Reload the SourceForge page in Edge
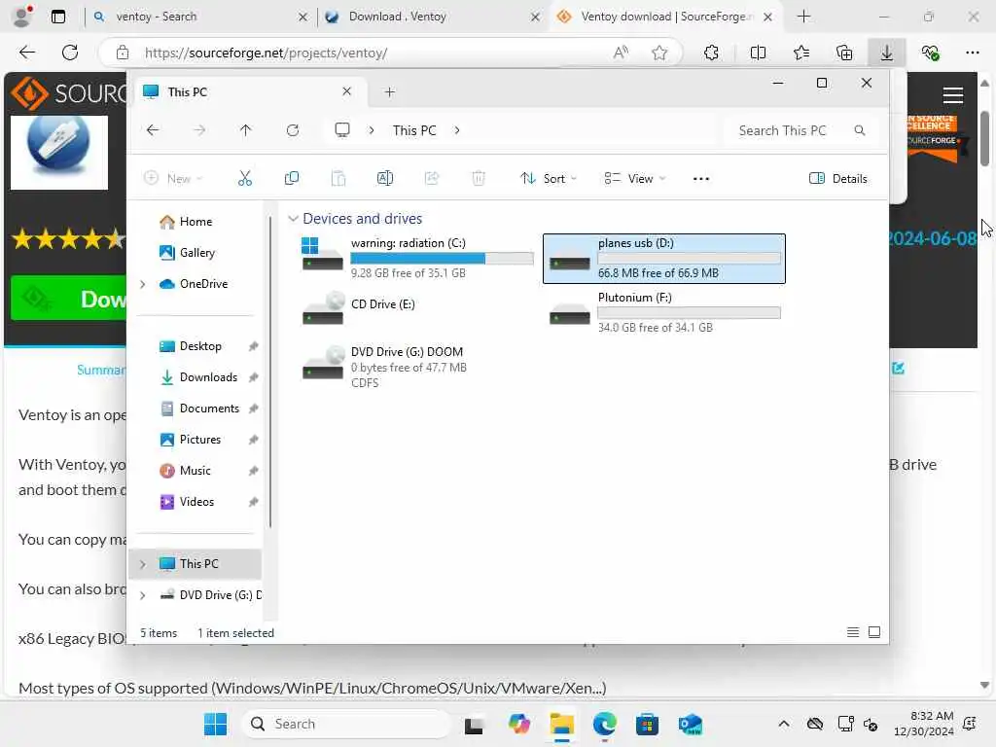Image resolution: width=996 pixels, height=747 pixels. 70,53
